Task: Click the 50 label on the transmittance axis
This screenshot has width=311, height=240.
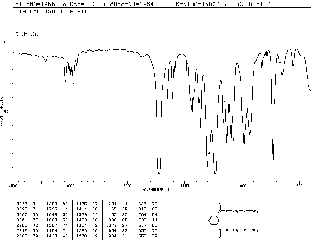Action: coord(6,112)
